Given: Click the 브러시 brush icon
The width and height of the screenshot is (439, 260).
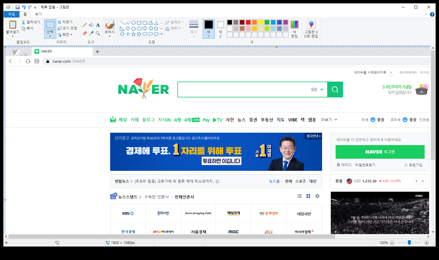Looking at the screenshot, I should tap(110, 25).
